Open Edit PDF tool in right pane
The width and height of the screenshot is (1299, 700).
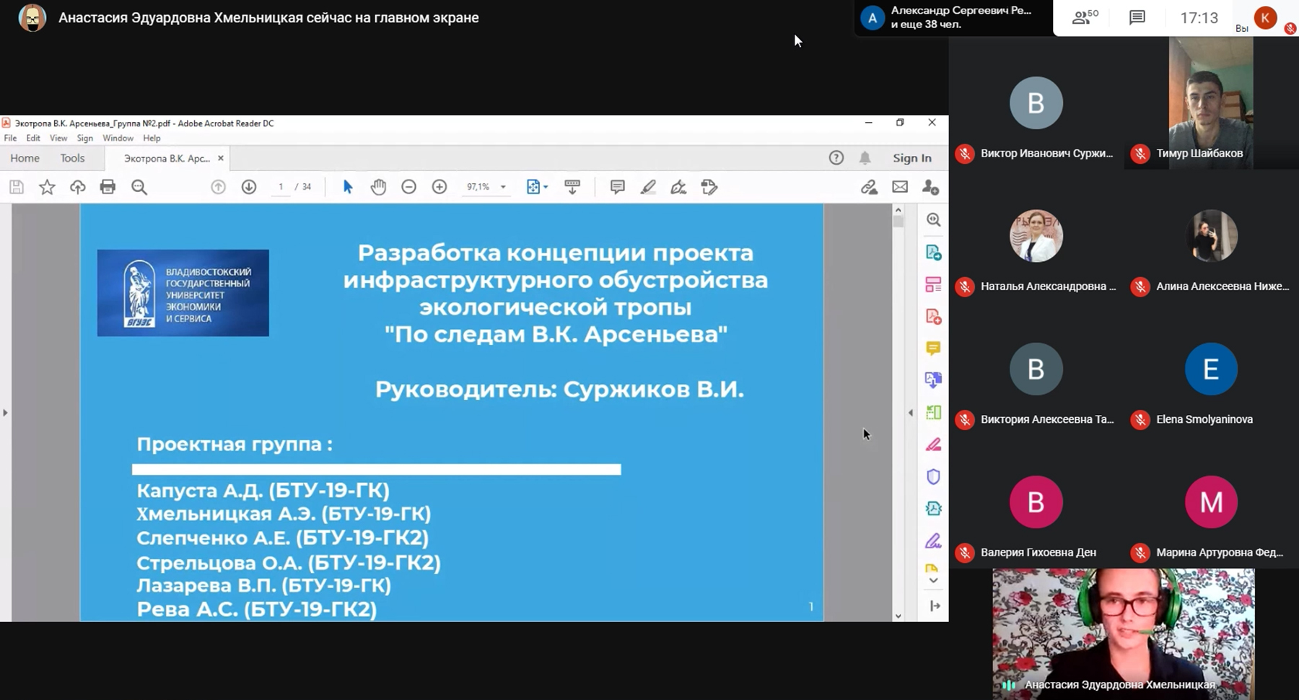934,284
